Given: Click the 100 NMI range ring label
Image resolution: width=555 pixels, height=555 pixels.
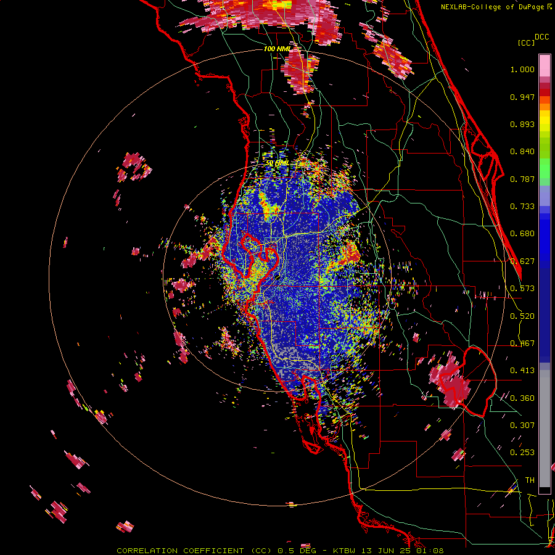Looking at the screenshot, I should click(277, 49).
